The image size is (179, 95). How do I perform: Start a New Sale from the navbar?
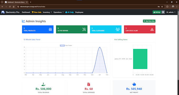pyautogui.click(x=37, y=12)
